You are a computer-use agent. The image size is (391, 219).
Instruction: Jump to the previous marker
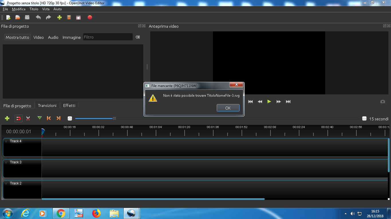[x=49, y=118]
